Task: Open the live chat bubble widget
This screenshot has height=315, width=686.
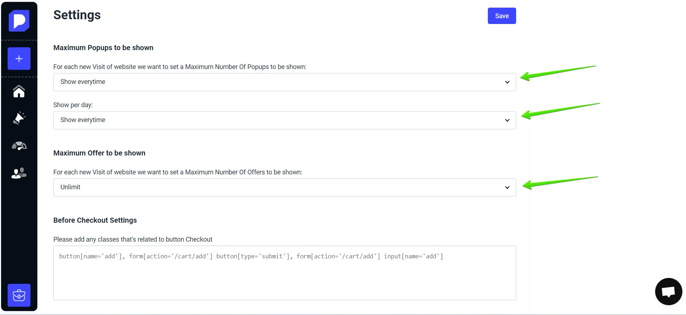Action: pos(669,291)
